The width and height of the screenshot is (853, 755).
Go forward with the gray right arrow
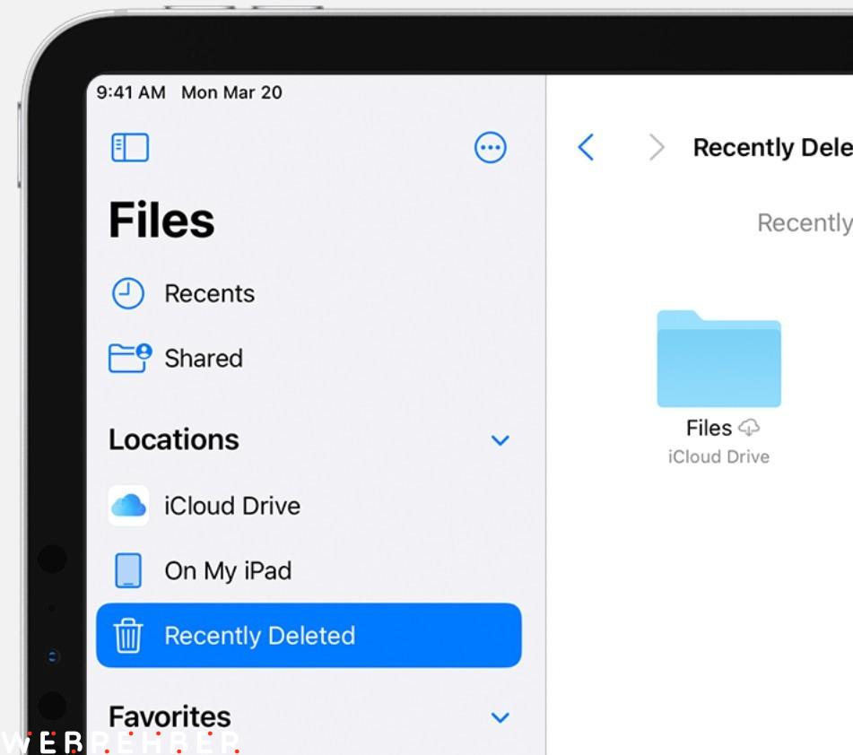[x=657, y=147]
